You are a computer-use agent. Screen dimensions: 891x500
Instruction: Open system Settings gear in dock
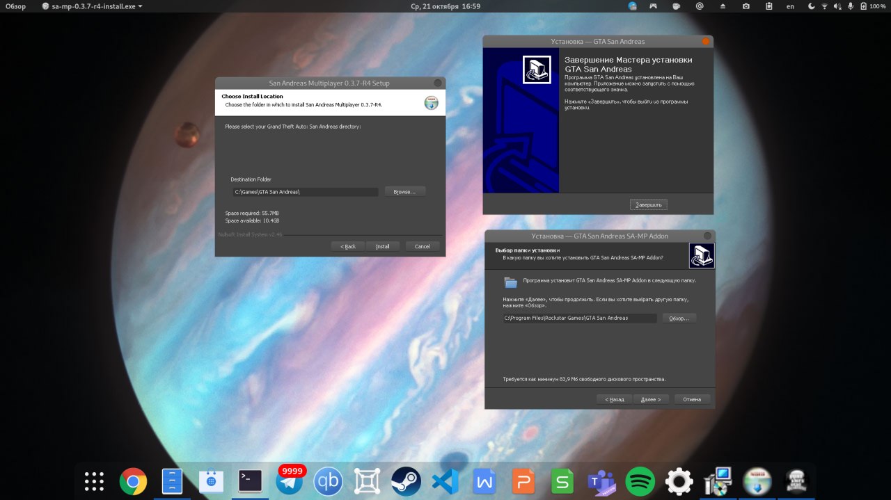tap(679, 481)
